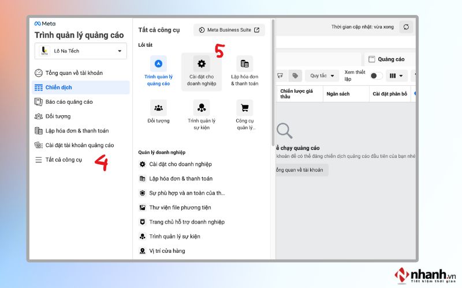Open the Lô Na Tếch account dropdown
This screenshot has width=462, height=288.
[x=81, y=51]
